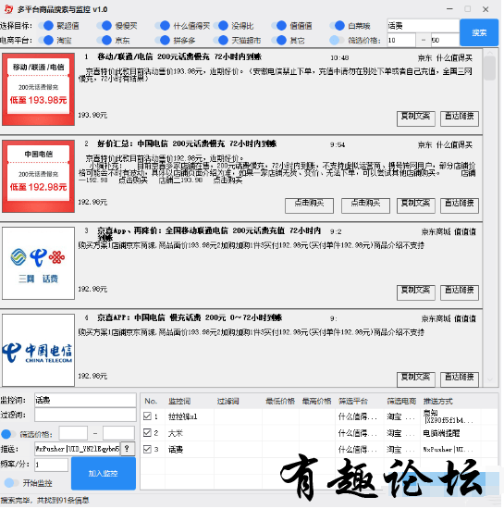Click the search keyword field containing 话费

[423, 26]
